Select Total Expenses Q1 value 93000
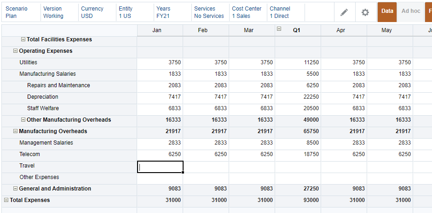Viewport: 432px width, 213px height. coord(298,202)
